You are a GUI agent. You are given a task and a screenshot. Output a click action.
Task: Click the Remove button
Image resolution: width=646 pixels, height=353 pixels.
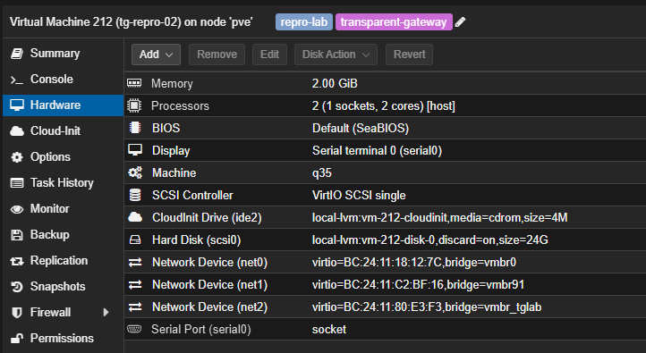point(217,55)
